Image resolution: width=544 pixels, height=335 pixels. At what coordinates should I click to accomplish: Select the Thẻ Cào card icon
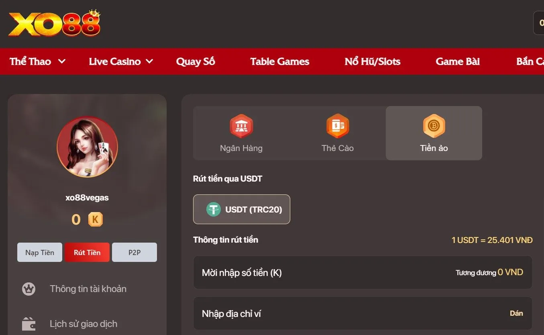pyautogui.click(x=338, y=126)
